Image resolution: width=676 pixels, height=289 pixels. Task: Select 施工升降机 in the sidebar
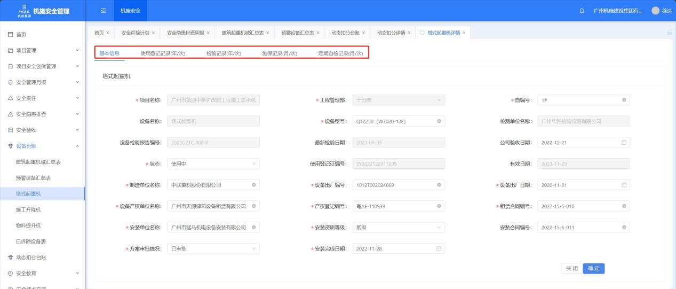[x=28, y=209]
